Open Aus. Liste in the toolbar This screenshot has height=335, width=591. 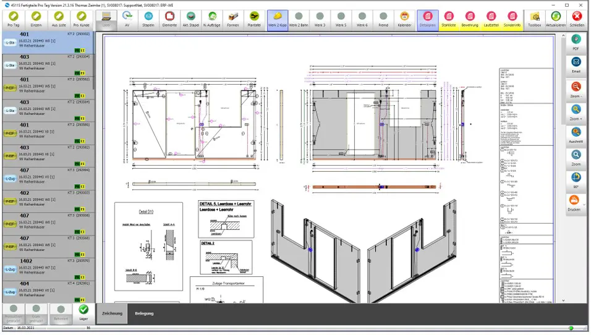click(x=59, y=19)
